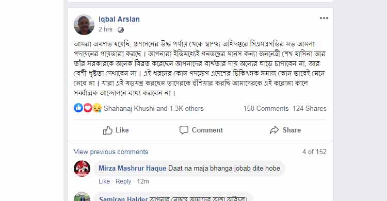Click the thumb icon on Like button
This screenshot has width=387, height=201.
[x=108, y=130]
